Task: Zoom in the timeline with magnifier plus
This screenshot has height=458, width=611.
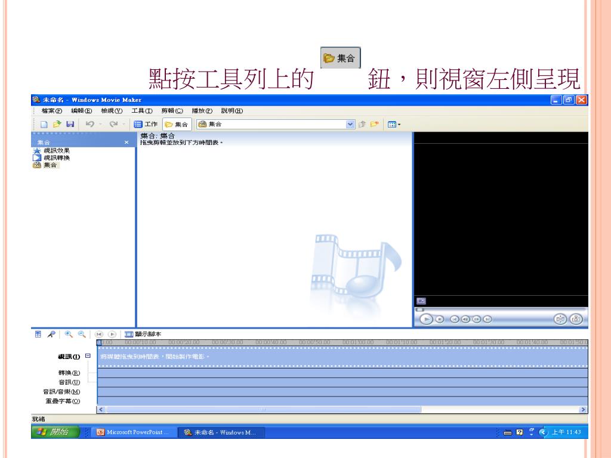Action: point(69,334)
